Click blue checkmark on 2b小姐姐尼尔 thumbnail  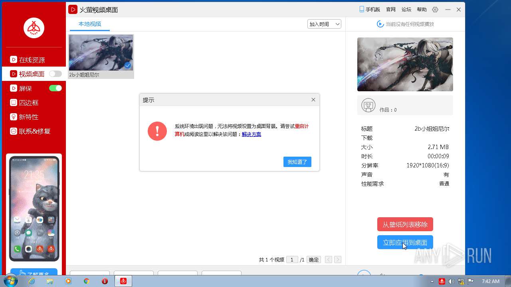(x=128, y=65)
